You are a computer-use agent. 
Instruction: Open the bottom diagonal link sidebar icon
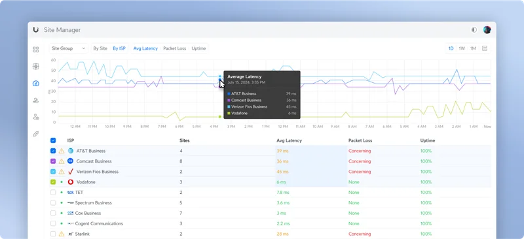pos(36,134)
